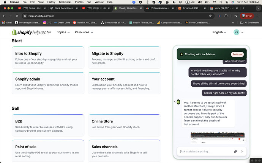Switch to the Stonksabove tab
The width and height of the screenshot is (262, 163).
pos(159,8)
